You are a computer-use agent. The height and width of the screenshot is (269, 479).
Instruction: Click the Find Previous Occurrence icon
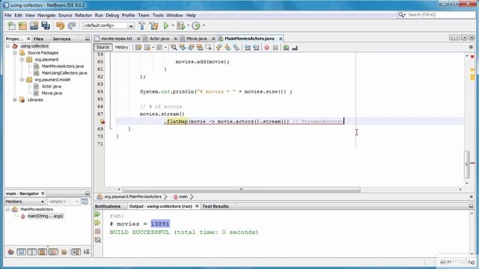click(x=183, y=48)
